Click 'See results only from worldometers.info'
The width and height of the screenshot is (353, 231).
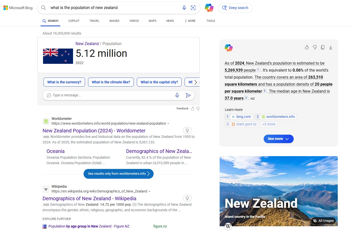tap(119, 174)
